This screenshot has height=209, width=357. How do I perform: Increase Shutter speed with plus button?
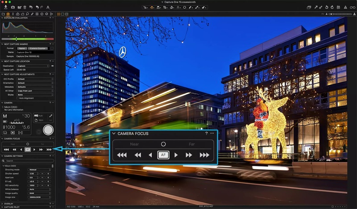[48, 174]
